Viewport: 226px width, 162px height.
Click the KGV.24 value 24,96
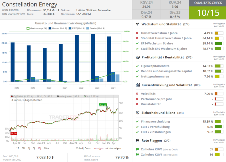(146, 7)
